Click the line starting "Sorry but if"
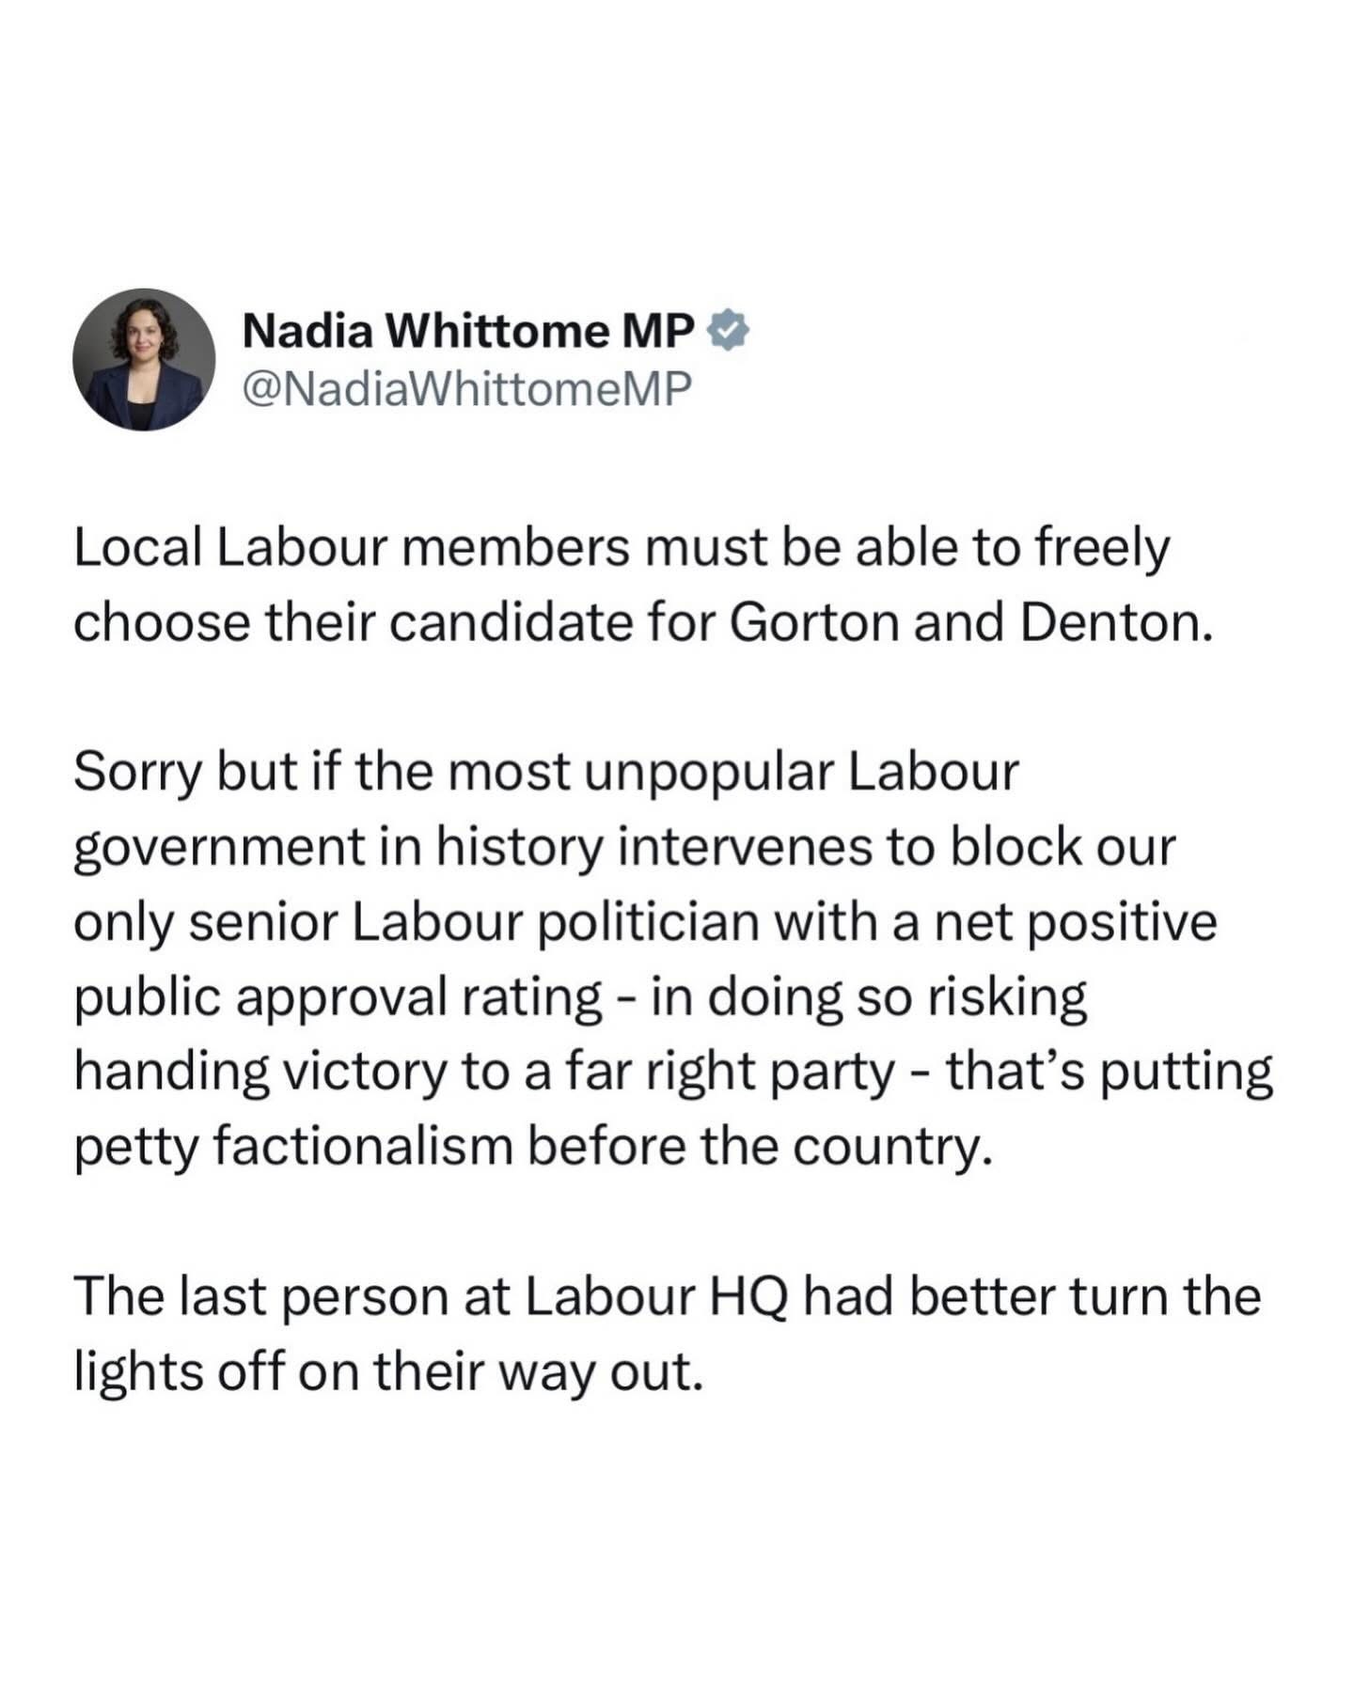This screenshot has height=1692, width=1354. point(545,773)
